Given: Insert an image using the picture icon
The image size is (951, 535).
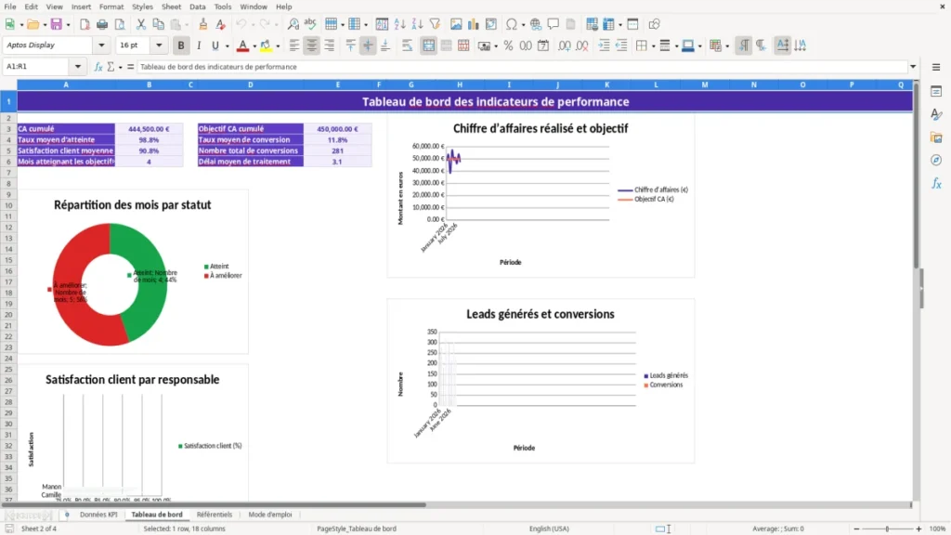Looking at the screenshot, I should tap(456, 24).
